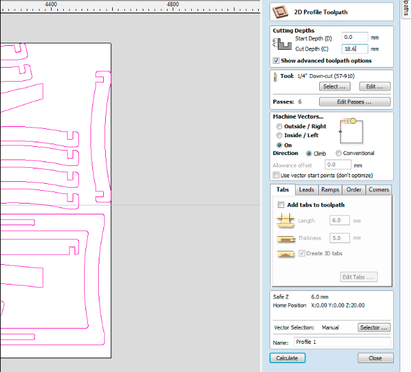Click the tab Thickness value field

coord(340,238)
